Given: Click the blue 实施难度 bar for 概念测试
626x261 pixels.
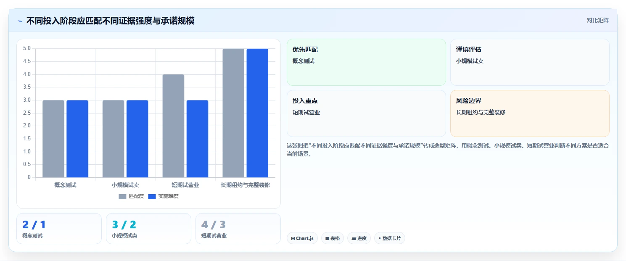Looking at the screenshot, I should [77, 139].
